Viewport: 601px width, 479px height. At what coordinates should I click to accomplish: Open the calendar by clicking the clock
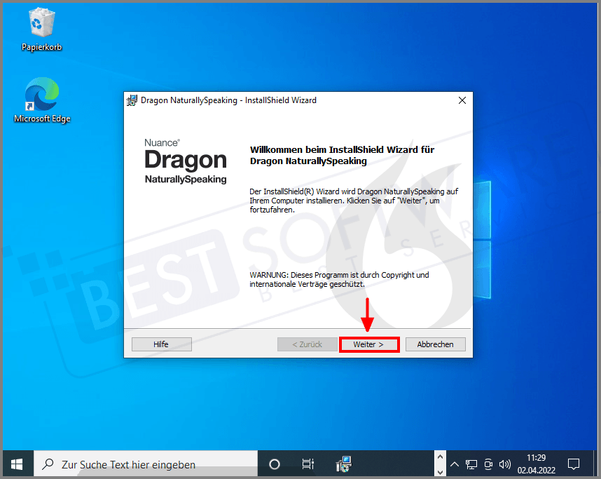pyautogui.click(x=535, y=464)
